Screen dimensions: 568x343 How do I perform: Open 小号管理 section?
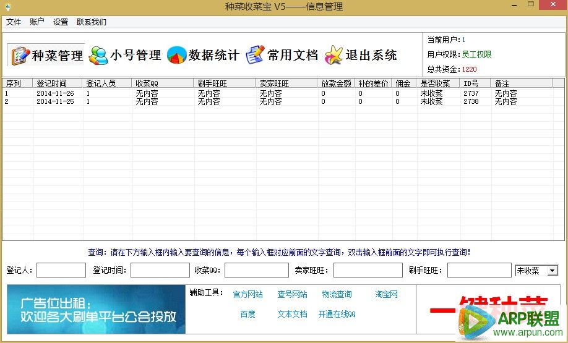[x=125, y=55]
